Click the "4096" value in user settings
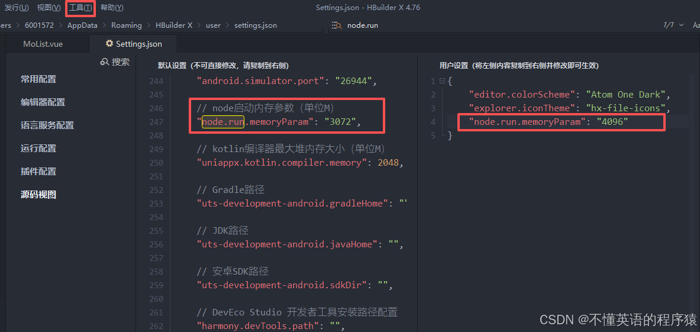Screen dimensions: 700x332 (612, 122)
